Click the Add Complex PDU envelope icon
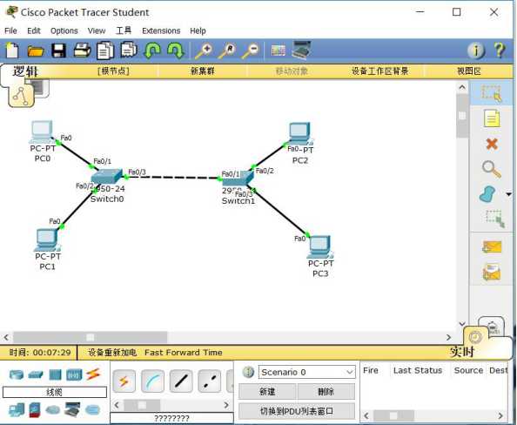The width and height of the screenshot is (517, 425). pyautogui.click(x=492, y=272)
